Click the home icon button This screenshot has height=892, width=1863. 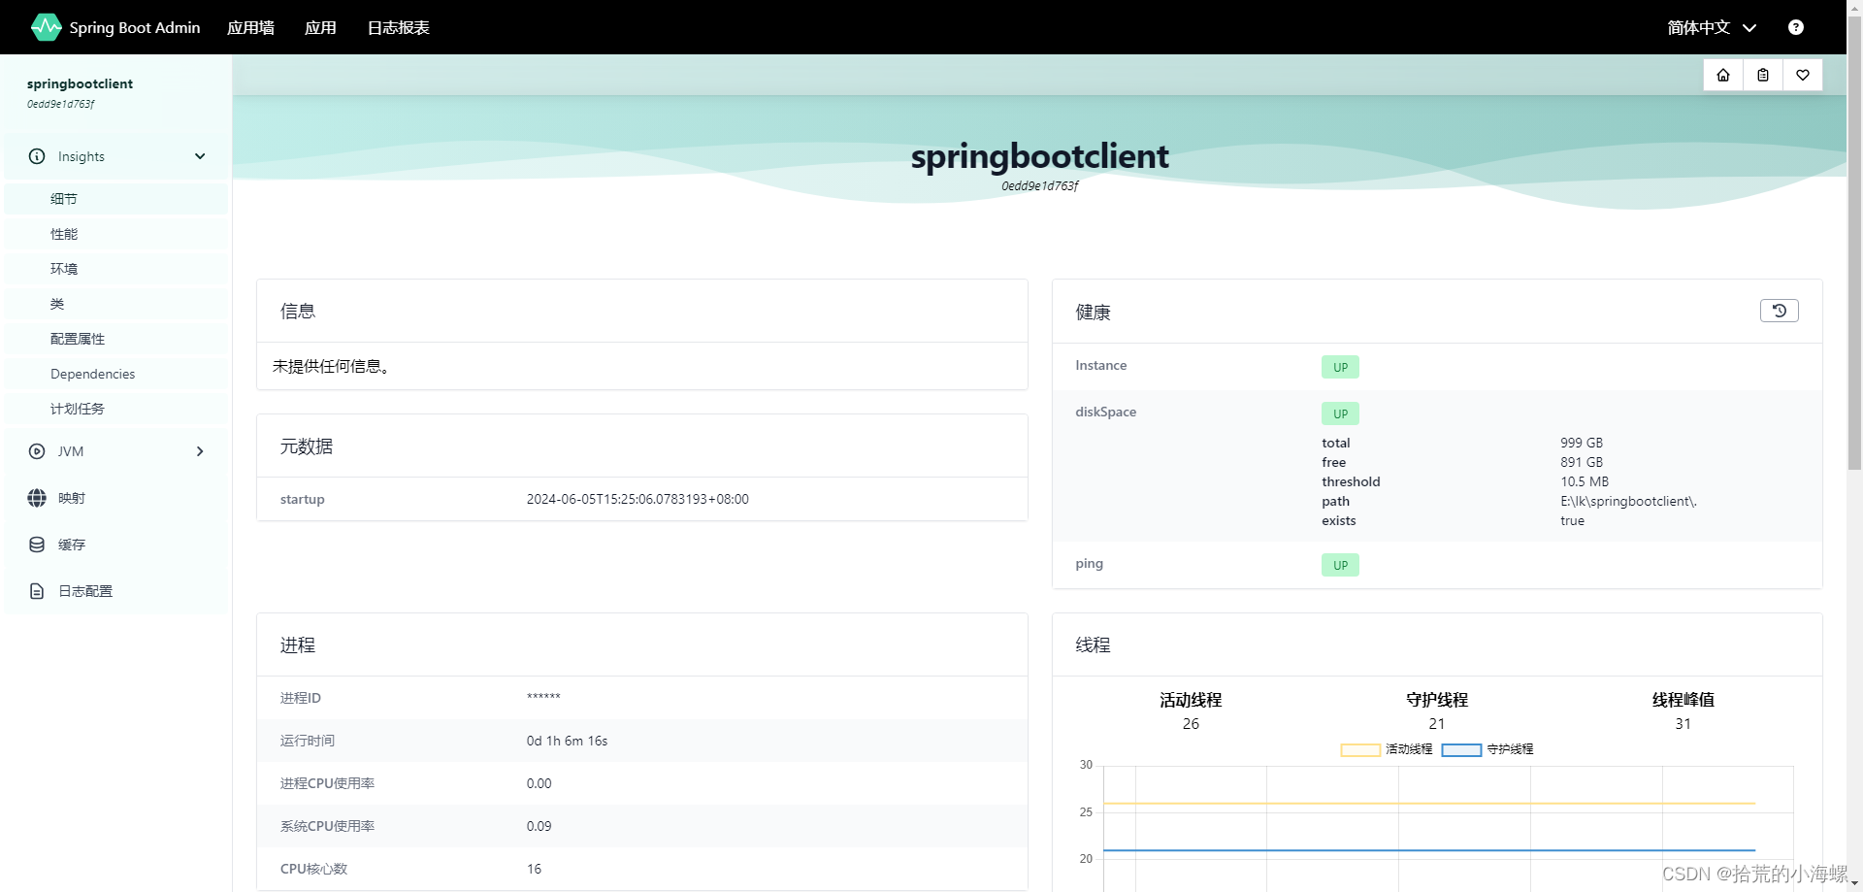pos(1722,75)
